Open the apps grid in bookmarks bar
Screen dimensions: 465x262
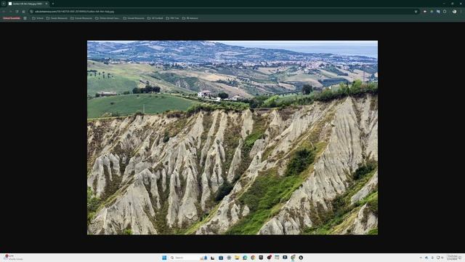[25, 18]
